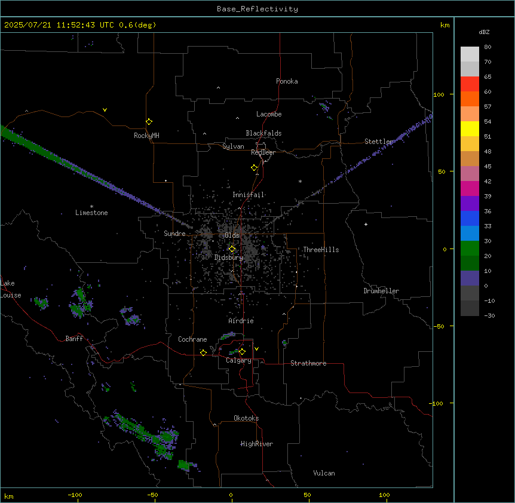Click the 30-33 dBZ light blue swatch

pos(470,234)
